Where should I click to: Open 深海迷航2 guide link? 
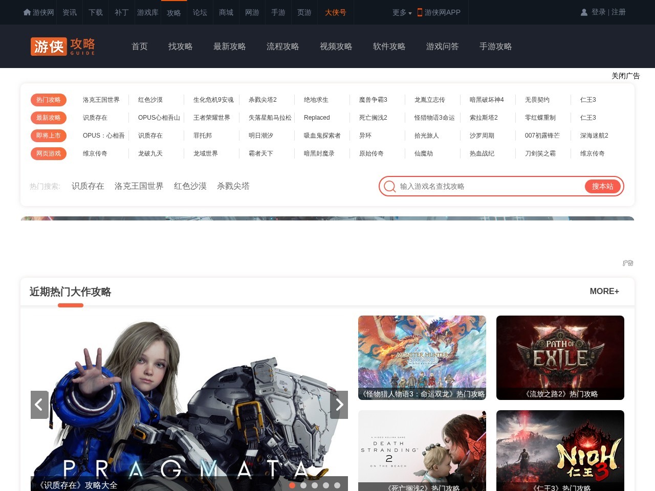(594, 136)
